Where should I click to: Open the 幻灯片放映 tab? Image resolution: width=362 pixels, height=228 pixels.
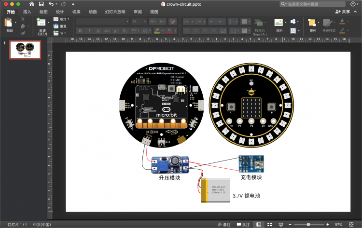click(115, 12)
